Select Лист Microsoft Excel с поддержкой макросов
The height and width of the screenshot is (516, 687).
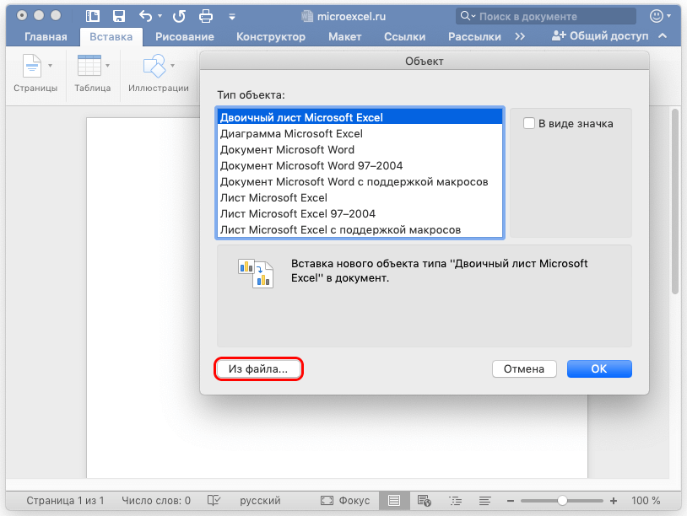[360, 230]
